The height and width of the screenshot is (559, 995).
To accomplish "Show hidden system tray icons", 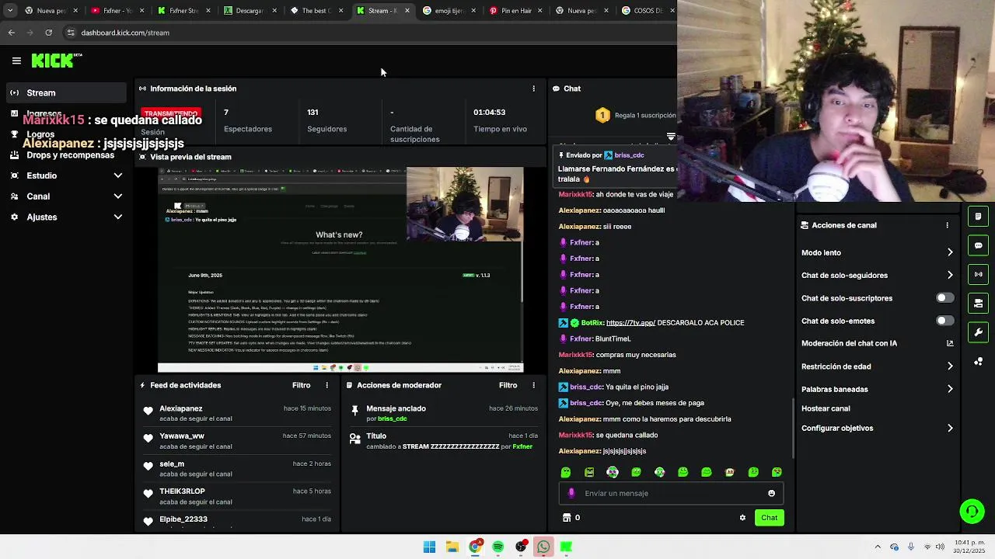I will [x=878, y=547].
